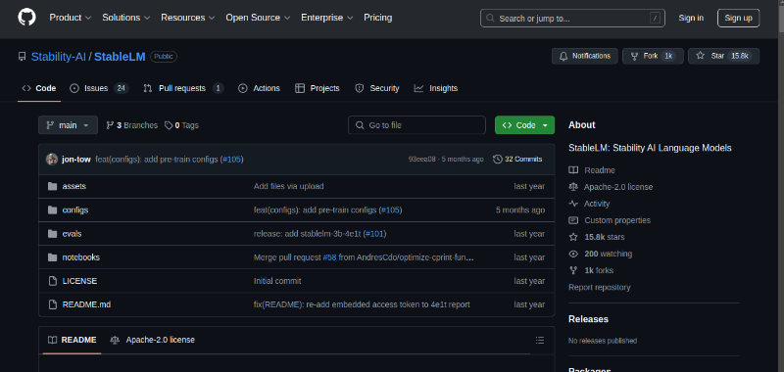Click the commit hash 93eea08
The height and width of the screenshot is (372, 784).
[x=421, y=160]
